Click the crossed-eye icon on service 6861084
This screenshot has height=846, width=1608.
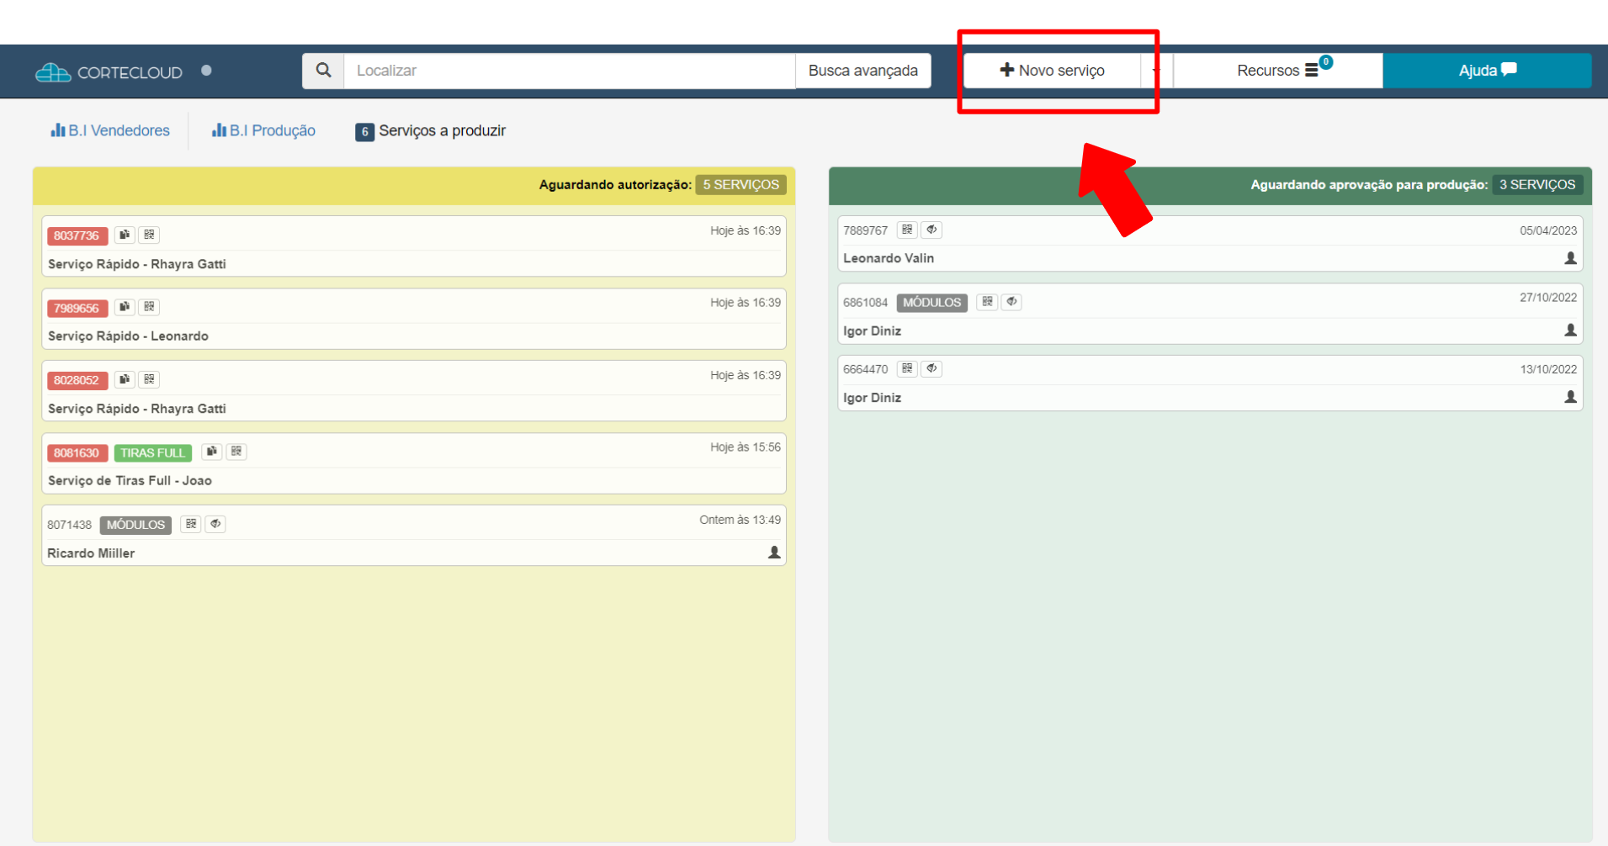pos(1011,302)
